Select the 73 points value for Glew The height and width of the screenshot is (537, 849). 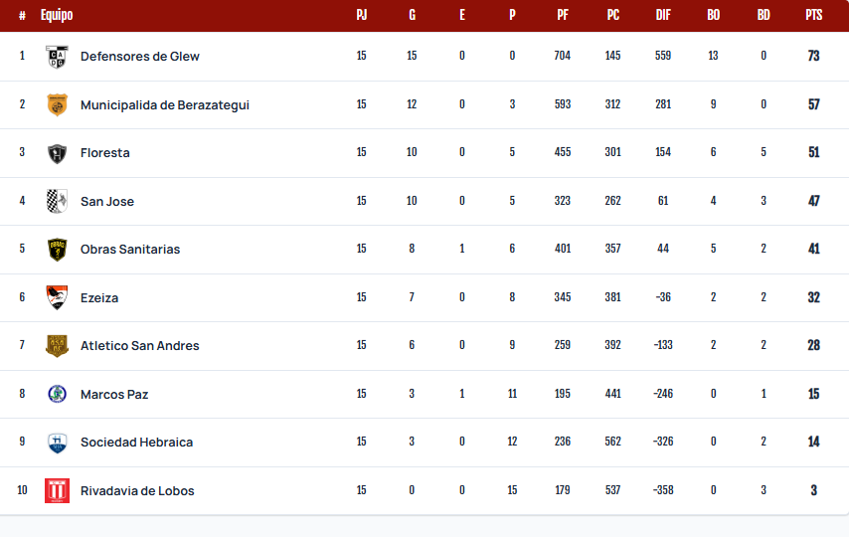coord(814,56)
